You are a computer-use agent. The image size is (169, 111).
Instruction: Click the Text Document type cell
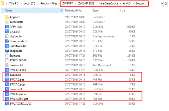point(102,65)
